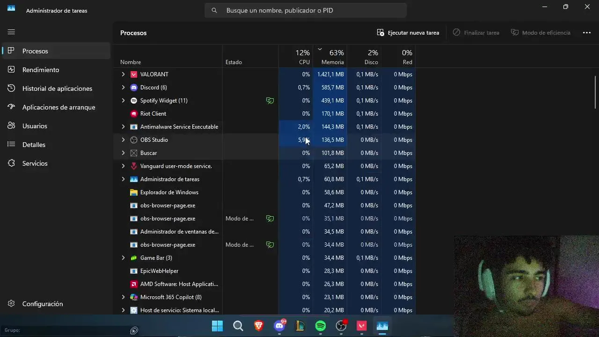Click the Game Bar process icon
599x337 pixels.
pos(134,258)
